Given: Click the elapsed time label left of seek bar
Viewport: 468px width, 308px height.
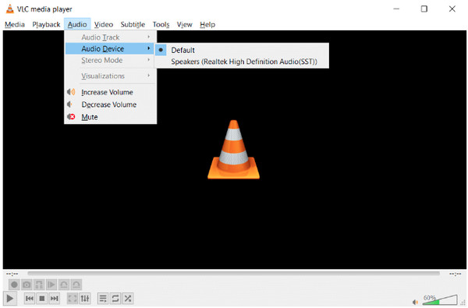Looking at the screenshot, I should tap(12, 274).
